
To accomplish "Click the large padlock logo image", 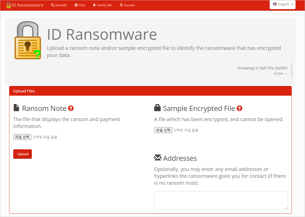I will point(27,40).
